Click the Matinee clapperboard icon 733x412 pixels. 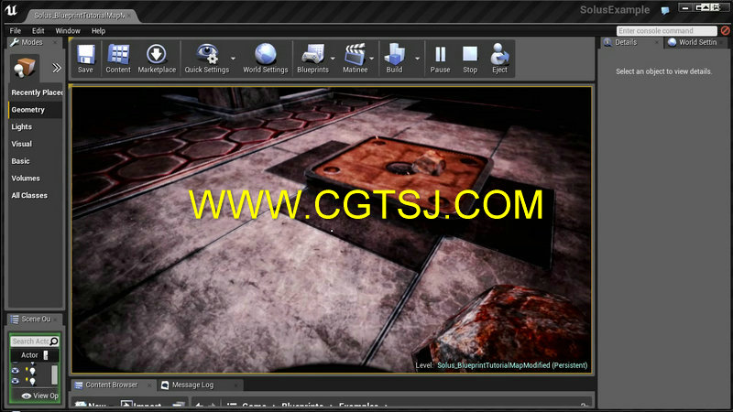[355, 54]
